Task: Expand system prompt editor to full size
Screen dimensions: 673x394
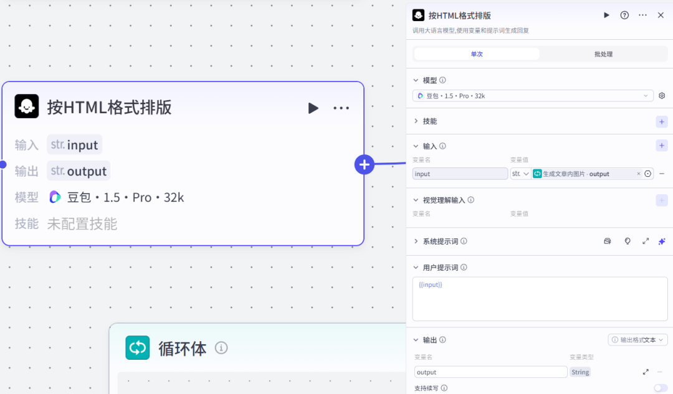Action: 646,242
